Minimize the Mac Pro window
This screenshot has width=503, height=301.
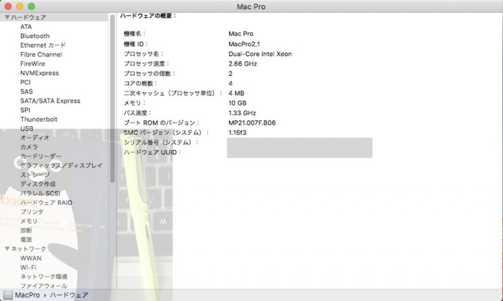pos(20,6)
